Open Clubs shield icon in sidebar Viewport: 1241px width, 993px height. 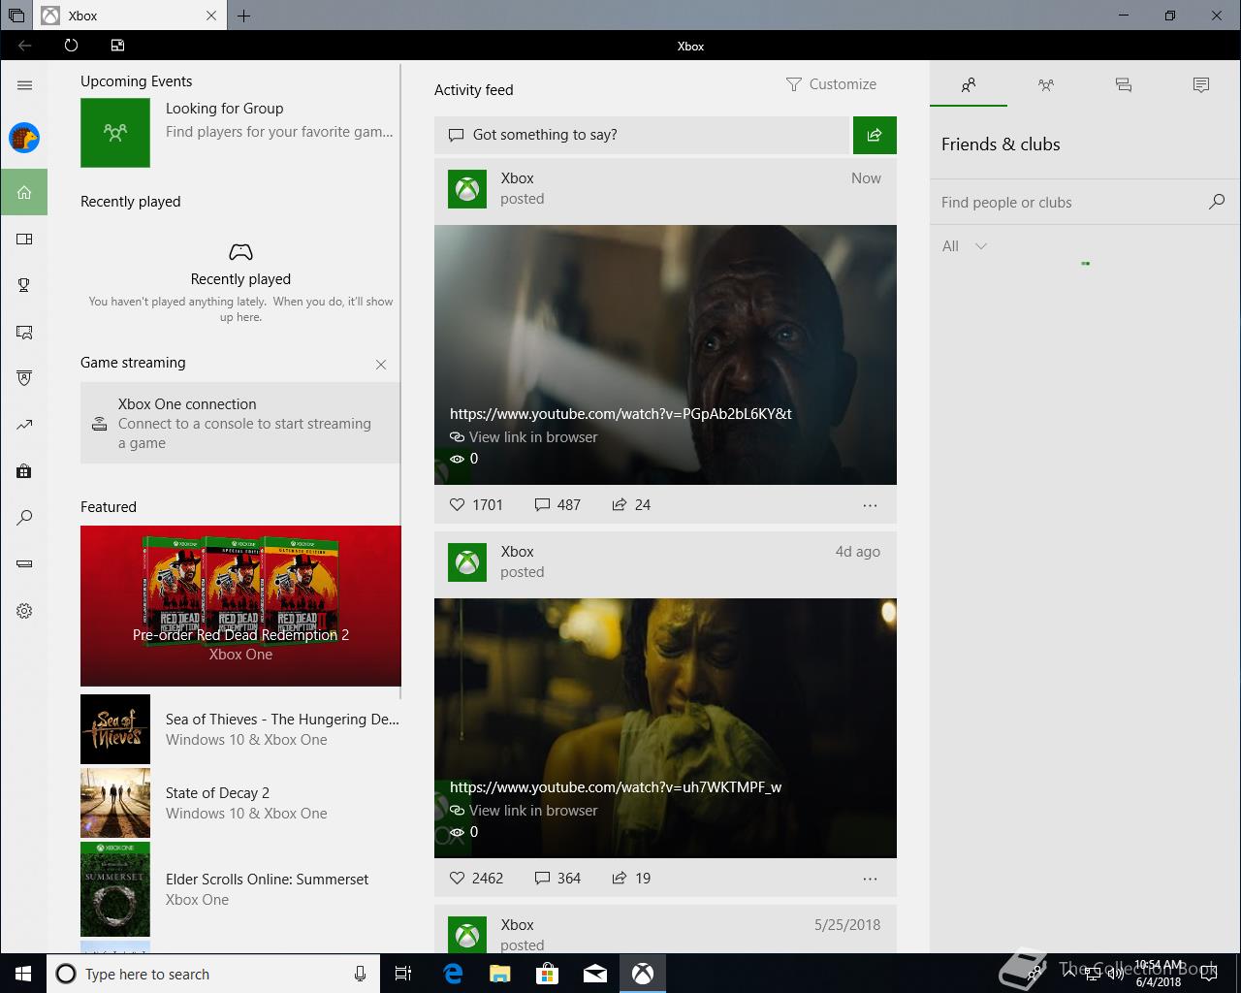(x=24, y=378)
